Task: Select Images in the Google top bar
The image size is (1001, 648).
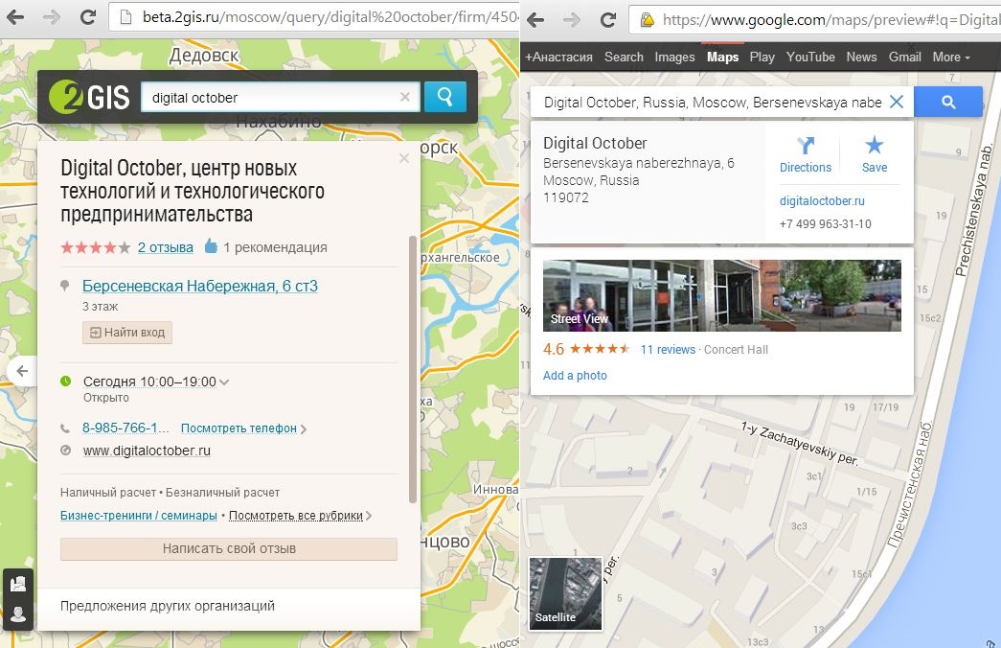Action: pos(674,57)
